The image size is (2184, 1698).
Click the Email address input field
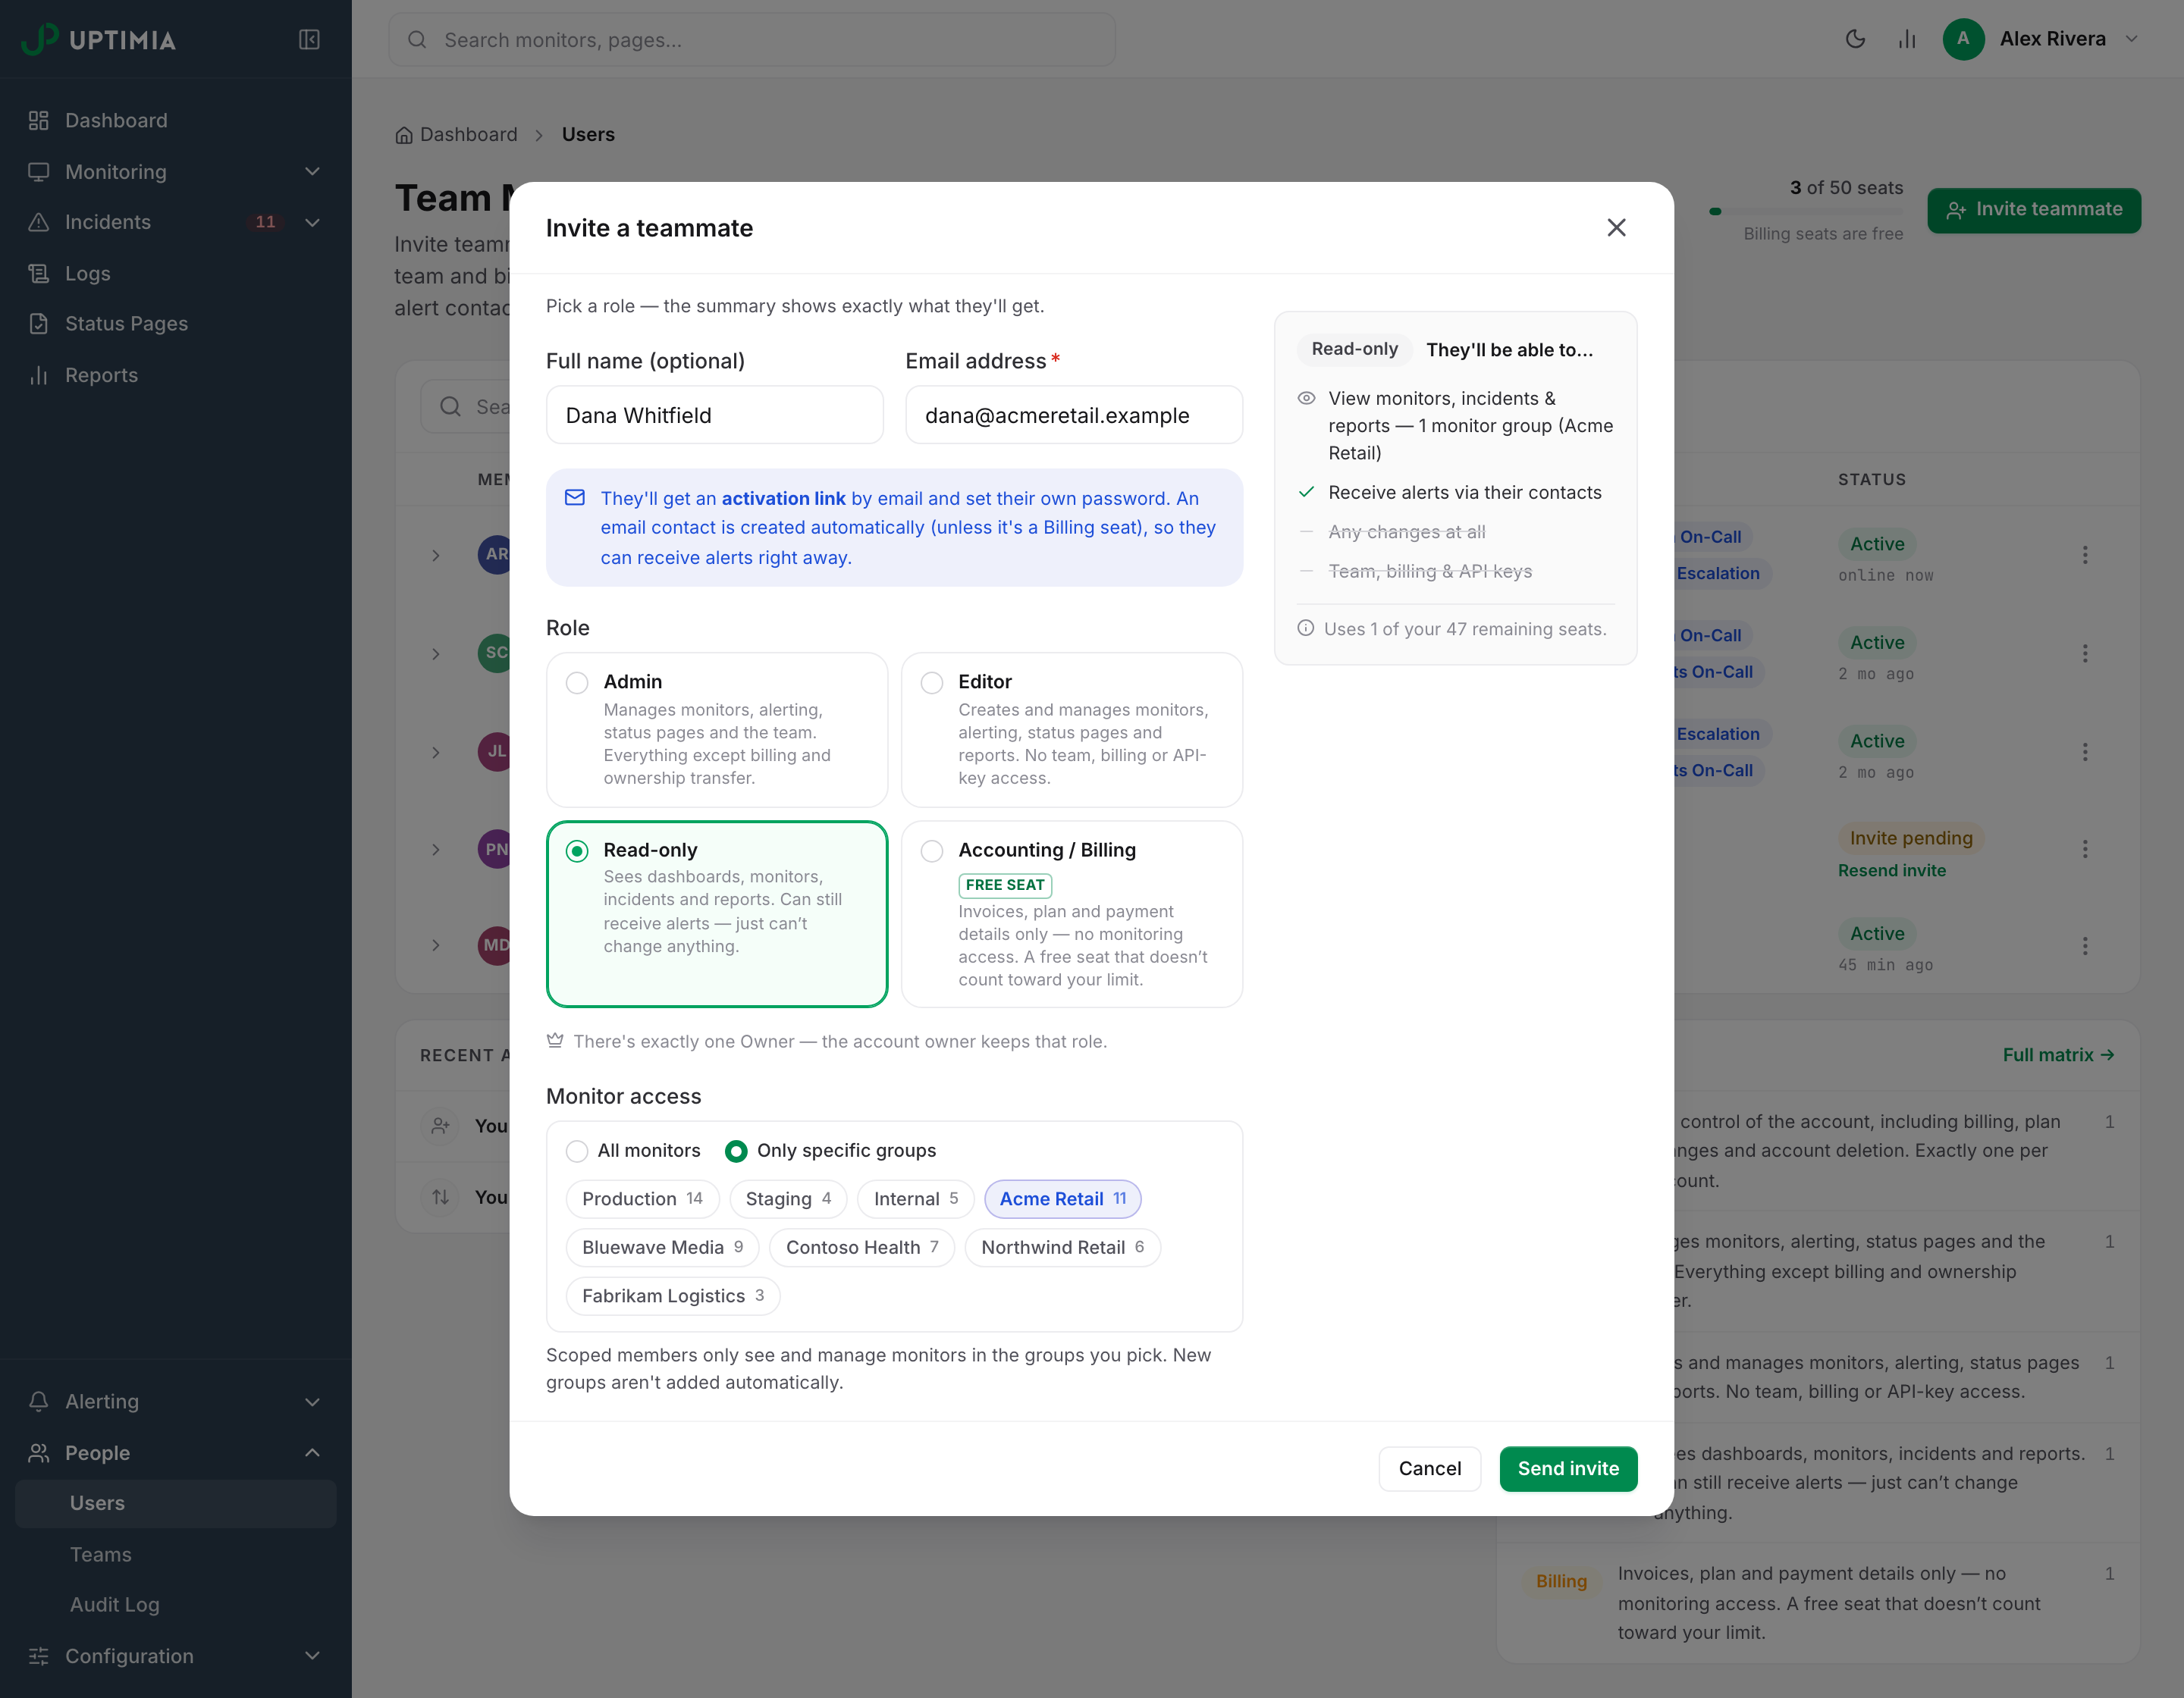[x=1074, y=415]
